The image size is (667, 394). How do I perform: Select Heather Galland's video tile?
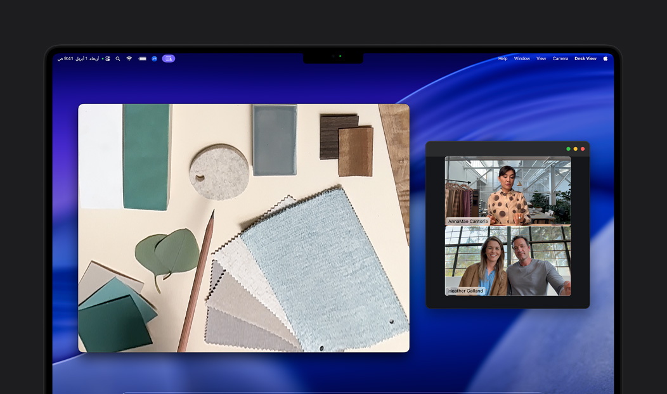(x=507, y=261)
